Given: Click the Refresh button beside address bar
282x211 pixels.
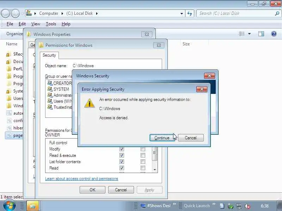Looking at the screenshot, I should (x=190, y=13).
